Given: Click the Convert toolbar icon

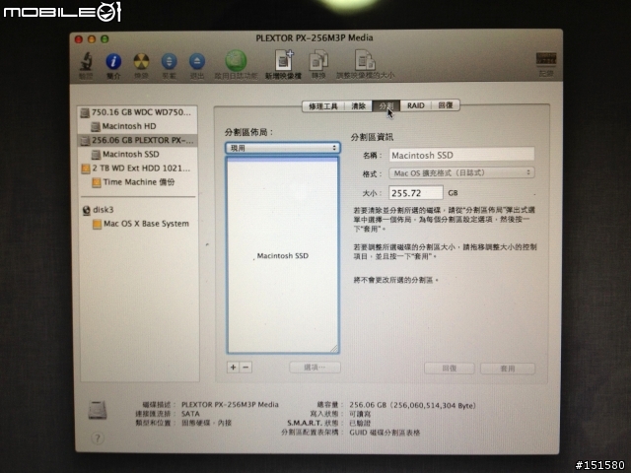Looking at the screenshot, I should 318,61.
